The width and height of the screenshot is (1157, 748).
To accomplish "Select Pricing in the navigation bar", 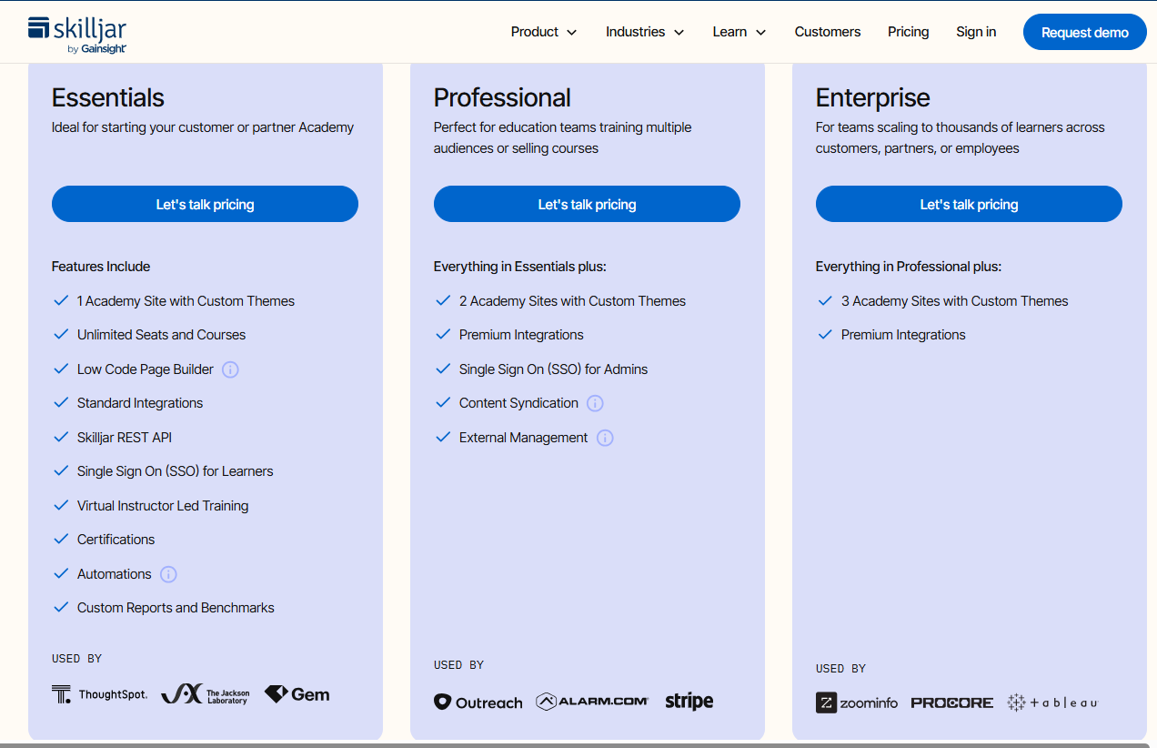I will (x=908, y=31).
